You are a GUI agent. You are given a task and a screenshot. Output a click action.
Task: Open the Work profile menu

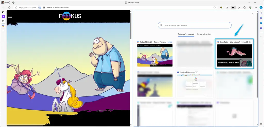pyautogui.click(x=6, y=3)
